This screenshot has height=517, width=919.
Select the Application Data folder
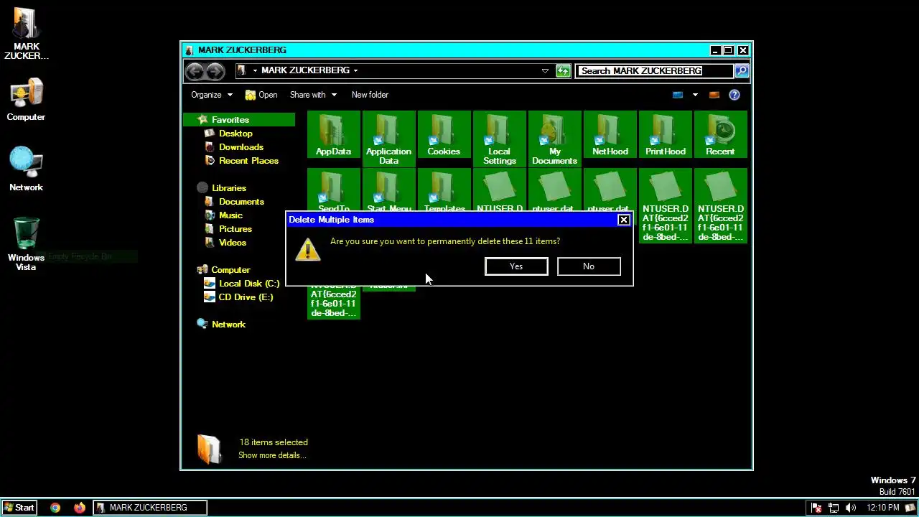(388, 139)
